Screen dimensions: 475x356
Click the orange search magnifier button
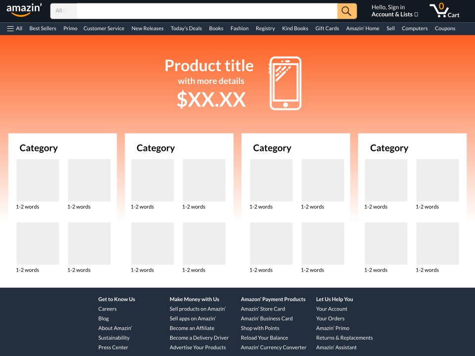pos(346,11)
